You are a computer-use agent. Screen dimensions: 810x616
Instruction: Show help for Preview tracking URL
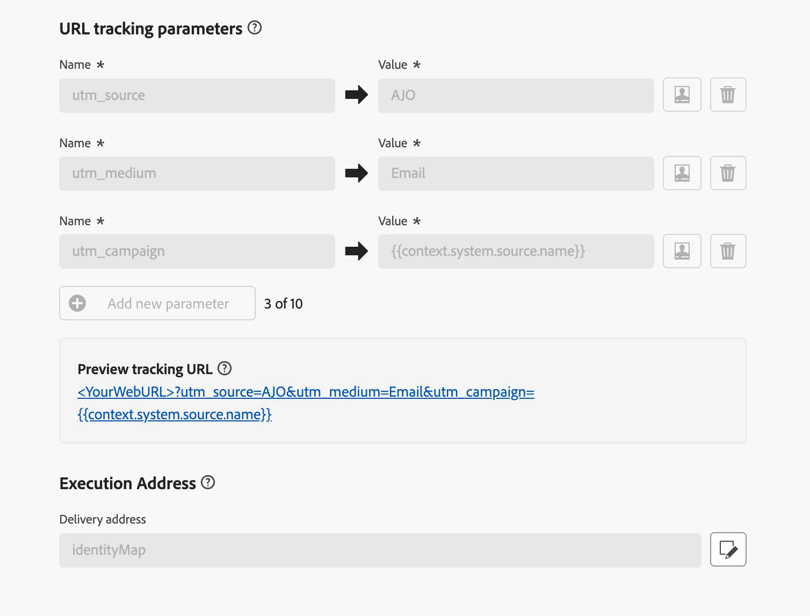(x=225, y=369)
